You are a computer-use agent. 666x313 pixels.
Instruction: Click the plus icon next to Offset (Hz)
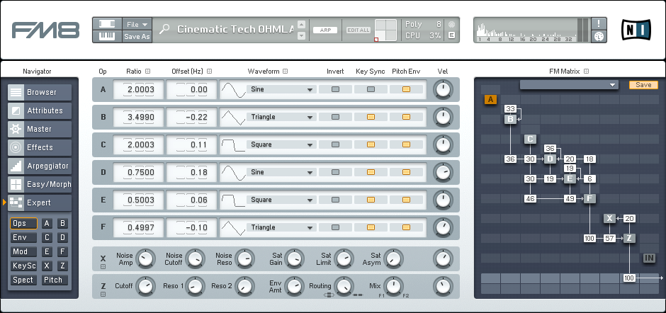pos(210,72)
